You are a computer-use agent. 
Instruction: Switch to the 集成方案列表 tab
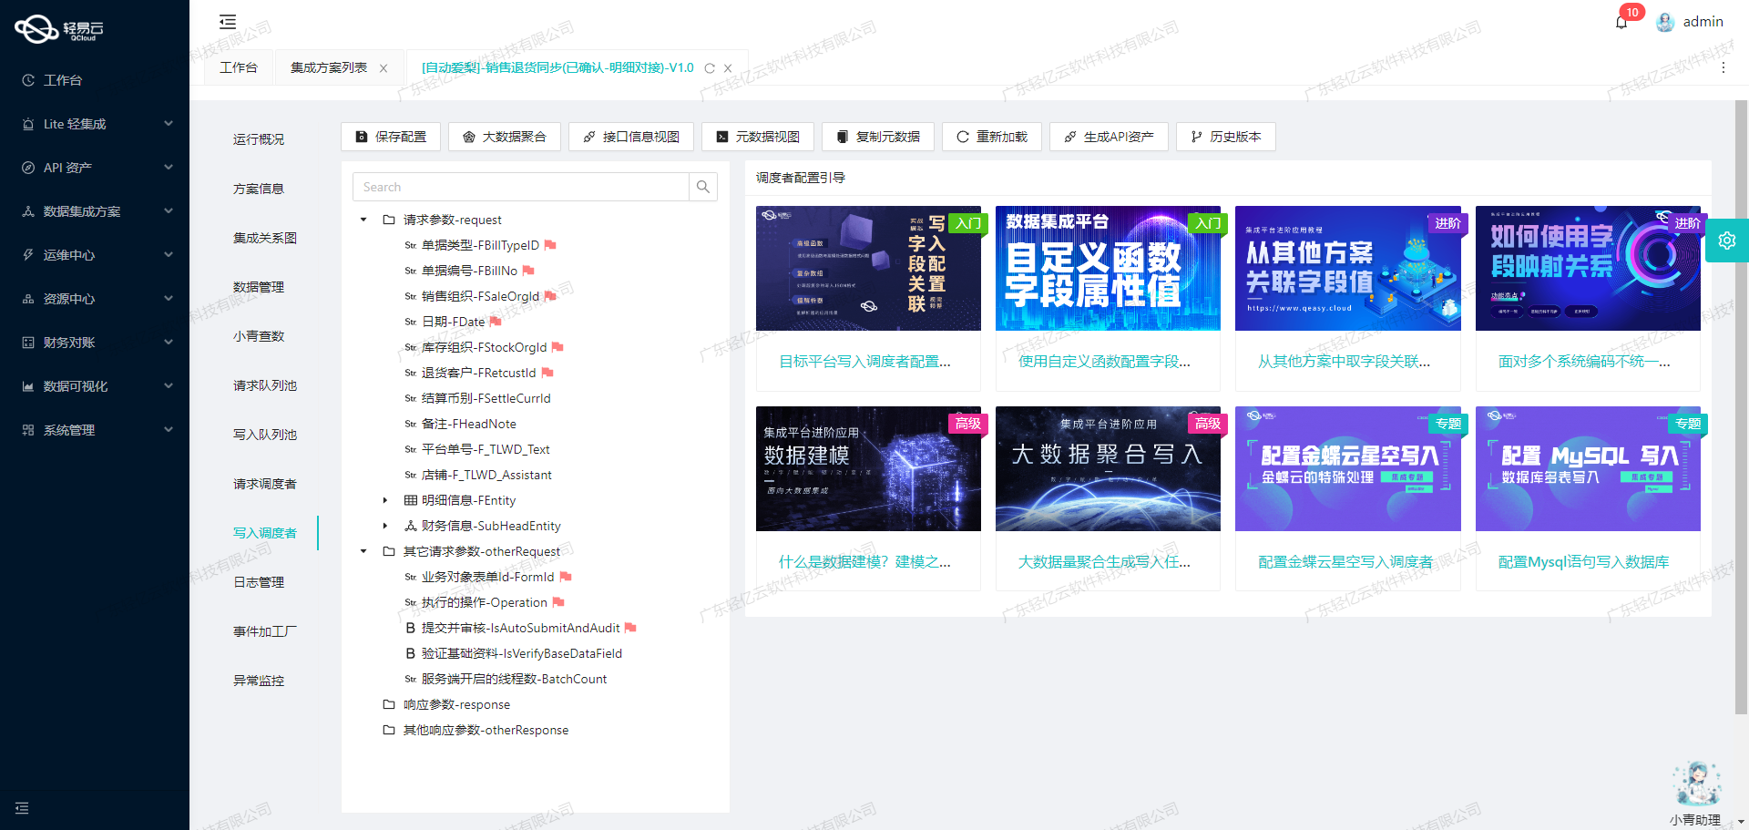click(x=330, y=67)
